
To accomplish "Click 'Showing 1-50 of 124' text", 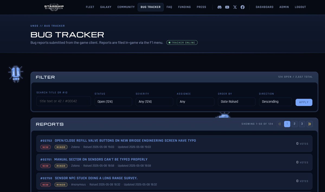I will point(257,124).
